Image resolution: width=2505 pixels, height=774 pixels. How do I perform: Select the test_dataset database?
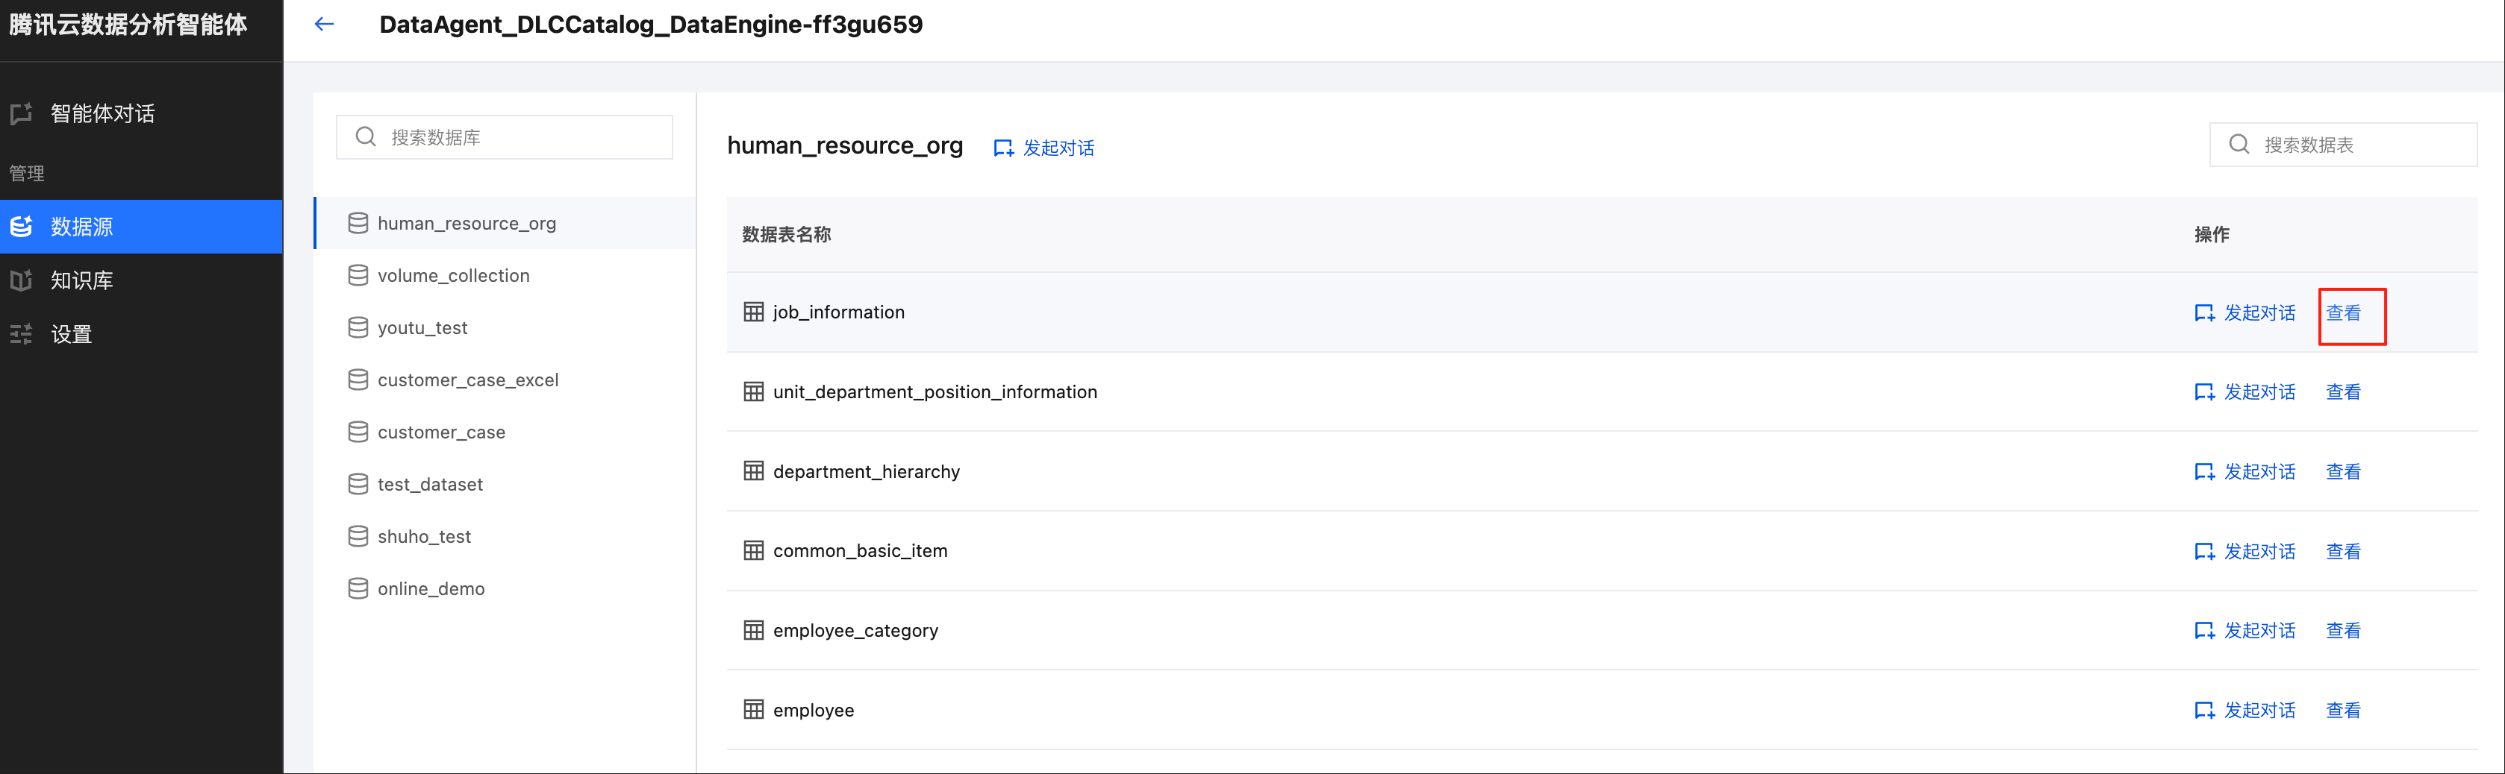pyautogui.click(x=505, y=484)
